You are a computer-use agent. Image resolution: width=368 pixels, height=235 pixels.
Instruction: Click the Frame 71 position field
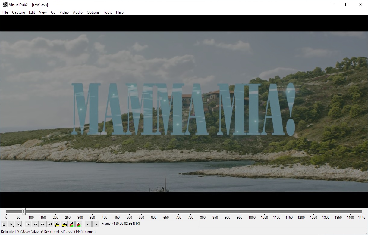coord(150,224)
